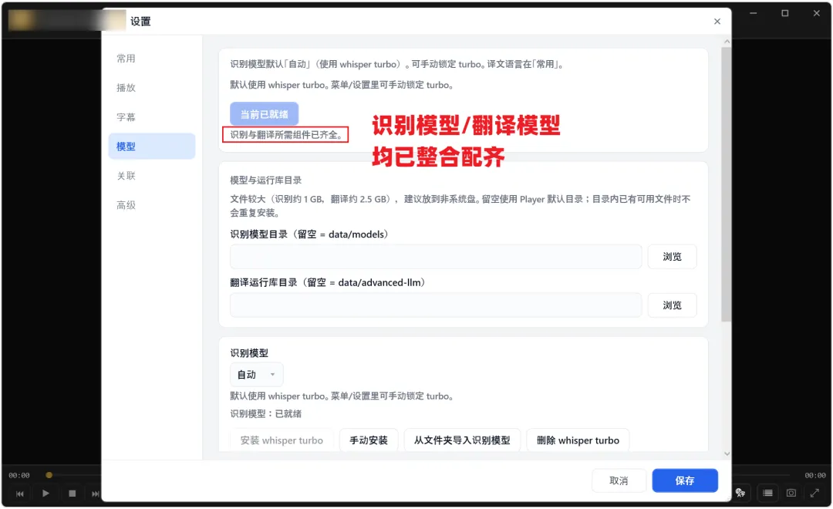Maximize the player window
The image size is (833, 509).
[784, 13]
